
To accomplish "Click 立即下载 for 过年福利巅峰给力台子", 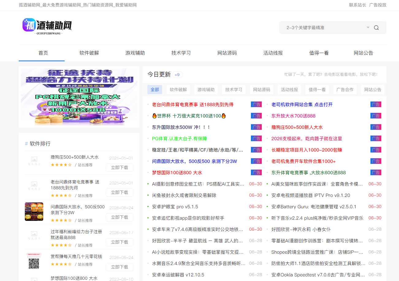I will tap(120, 242).
